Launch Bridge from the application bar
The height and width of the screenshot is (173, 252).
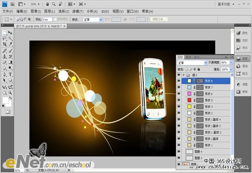pos(12,4)
